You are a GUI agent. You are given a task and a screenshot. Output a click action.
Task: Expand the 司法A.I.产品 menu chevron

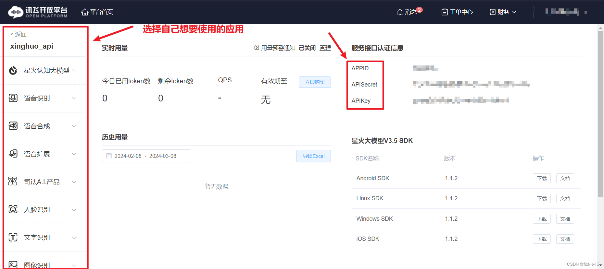[x=74, y=182]
